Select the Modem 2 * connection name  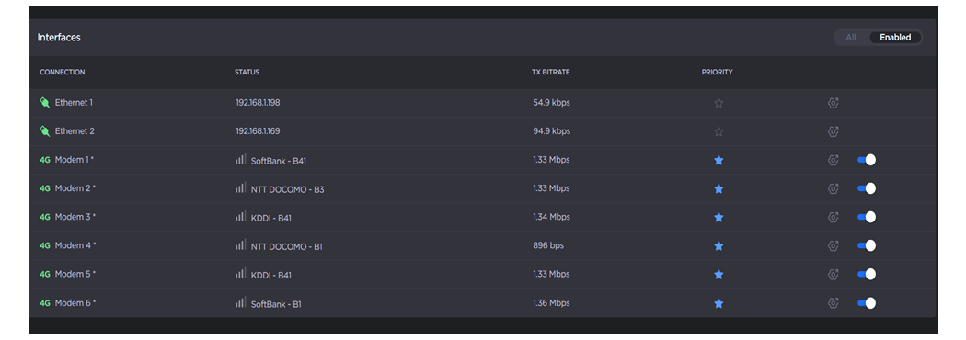click(75, 188)
